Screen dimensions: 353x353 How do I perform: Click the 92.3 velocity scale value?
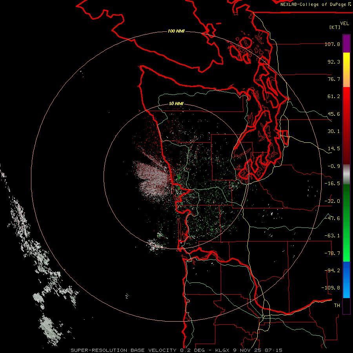tap(334, 62)
